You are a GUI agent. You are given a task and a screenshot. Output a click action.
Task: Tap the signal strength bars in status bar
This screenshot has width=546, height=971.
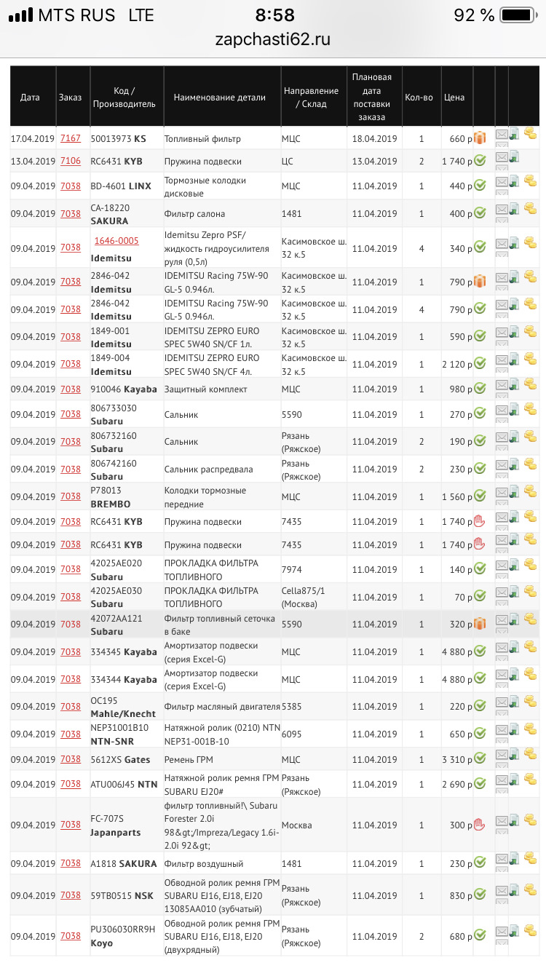point(20,15)
